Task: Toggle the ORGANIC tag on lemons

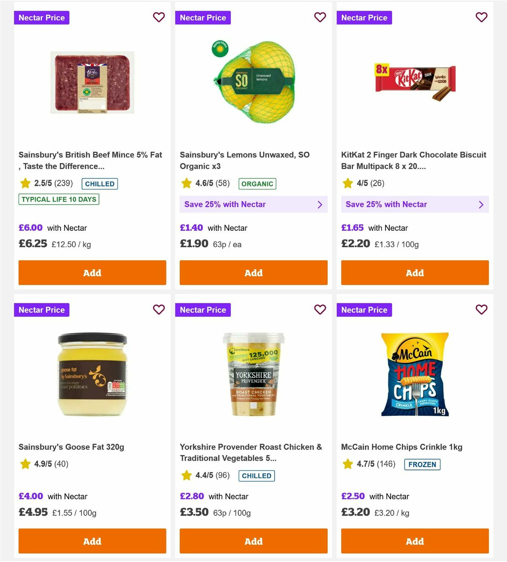Action: point(257,184)
